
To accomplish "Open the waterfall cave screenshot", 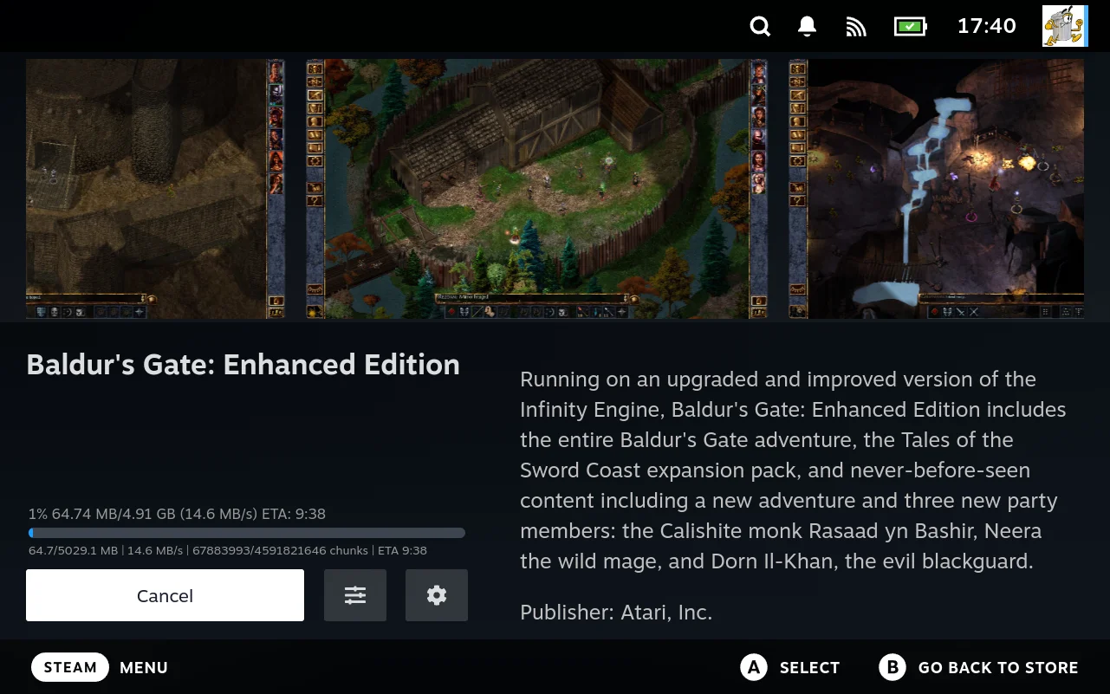I will (936, 189).
